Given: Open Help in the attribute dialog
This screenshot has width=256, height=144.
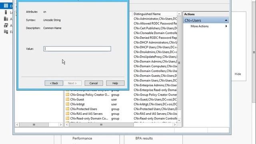Looking at the screenshot, I should tap(115, 83).
